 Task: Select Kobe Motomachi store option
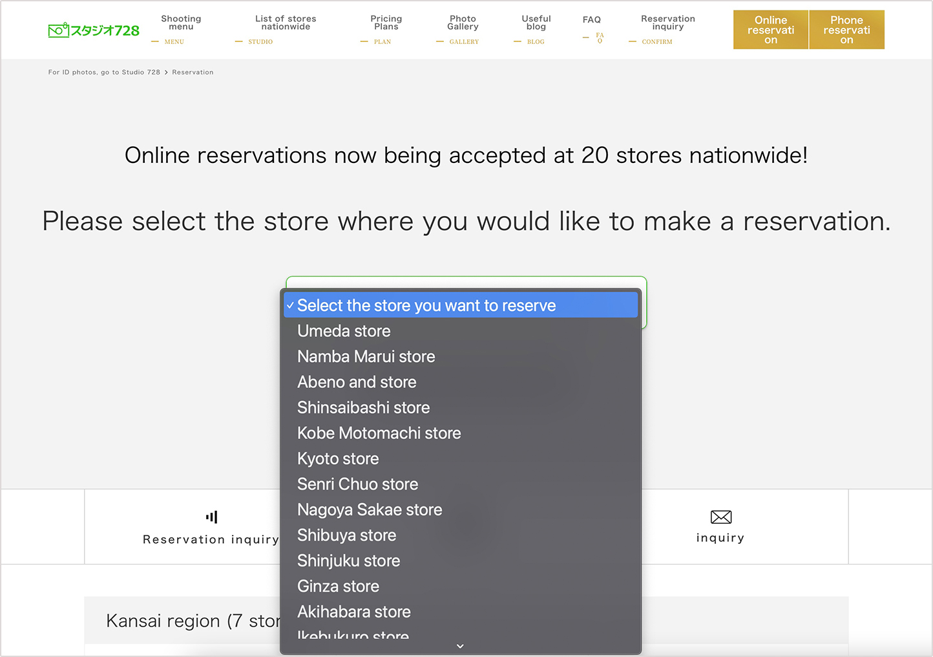[379, 433]
